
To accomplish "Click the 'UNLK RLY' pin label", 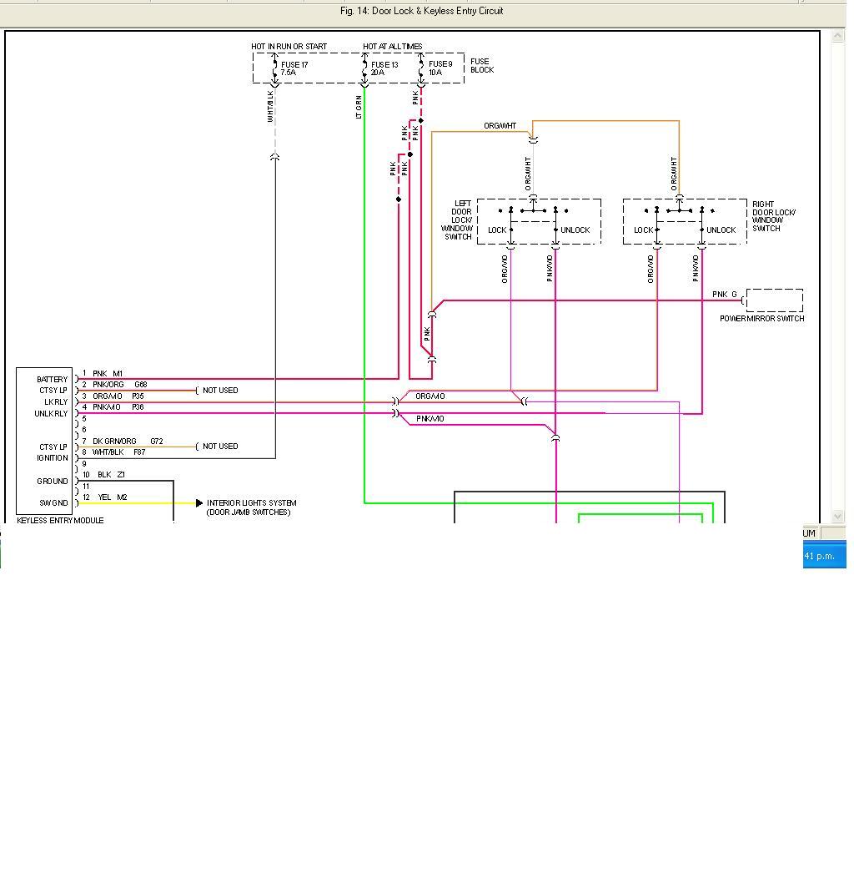I will [51, 414].
